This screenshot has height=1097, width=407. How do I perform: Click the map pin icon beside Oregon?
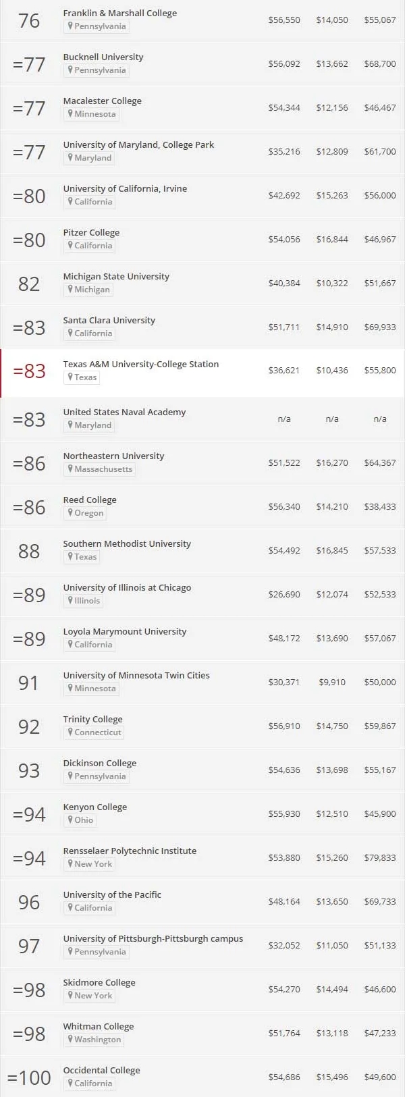click(70, 513)
